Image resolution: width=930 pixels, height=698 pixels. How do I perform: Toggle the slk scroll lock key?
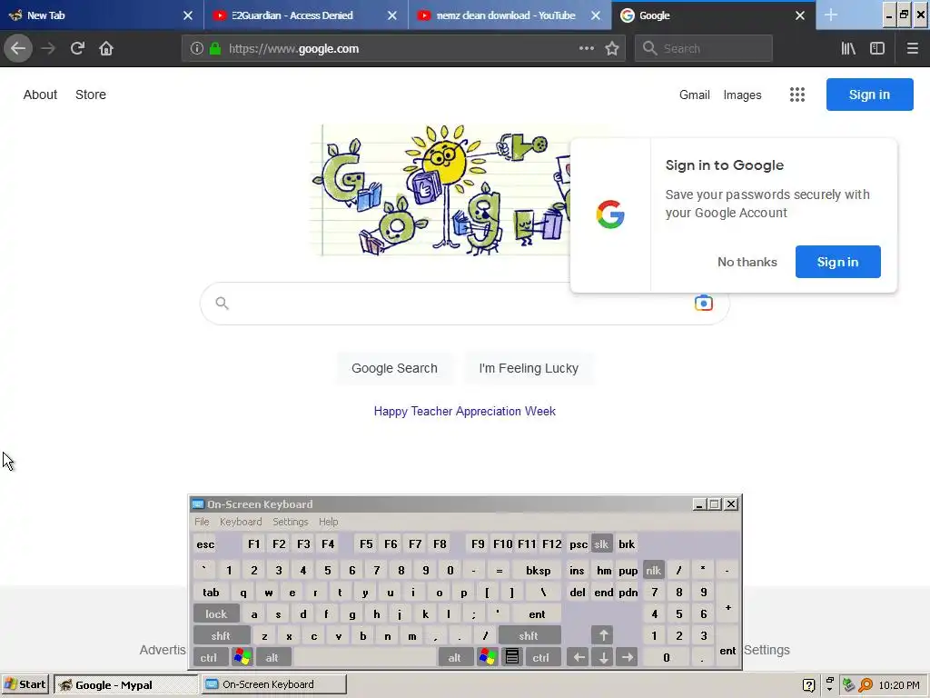click(x=601, y=543)
